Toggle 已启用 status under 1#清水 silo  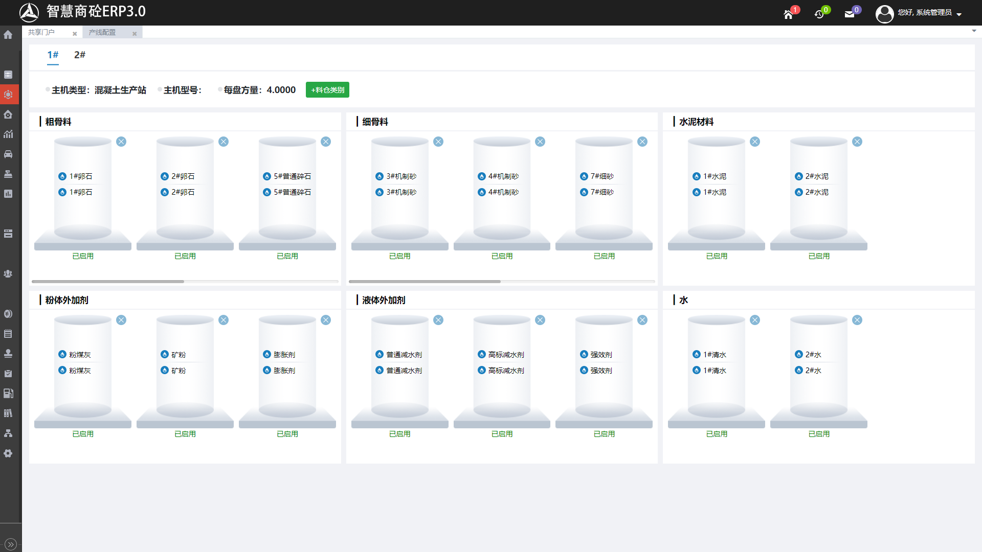tap(717, 434)
